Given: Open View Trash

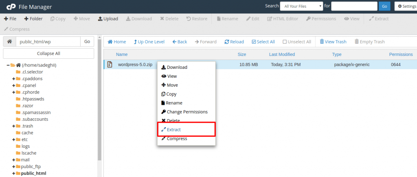Looking at the screenshot, I should [333, 42].
